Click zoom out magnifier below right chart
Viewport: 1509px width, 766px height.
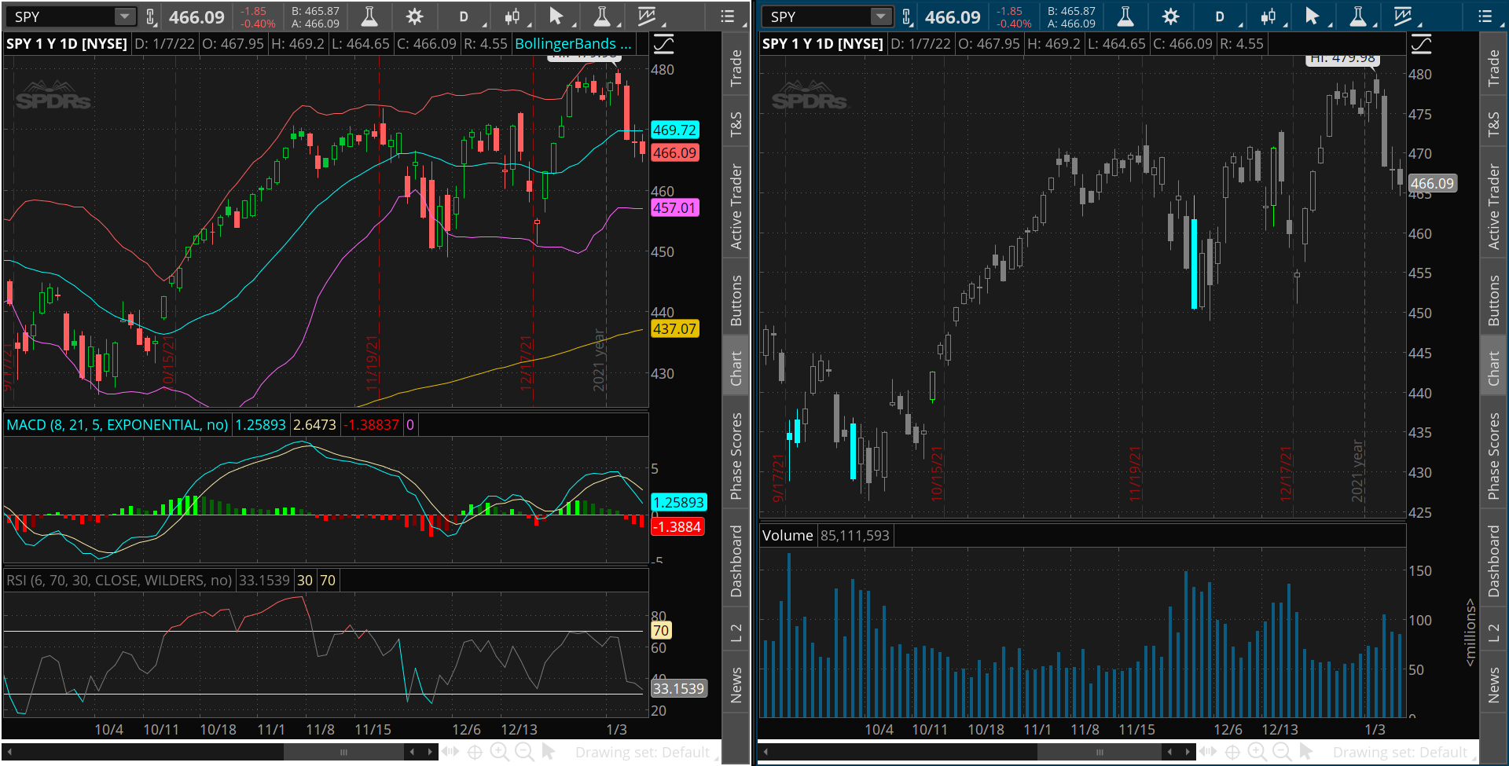coord(1282,752)
